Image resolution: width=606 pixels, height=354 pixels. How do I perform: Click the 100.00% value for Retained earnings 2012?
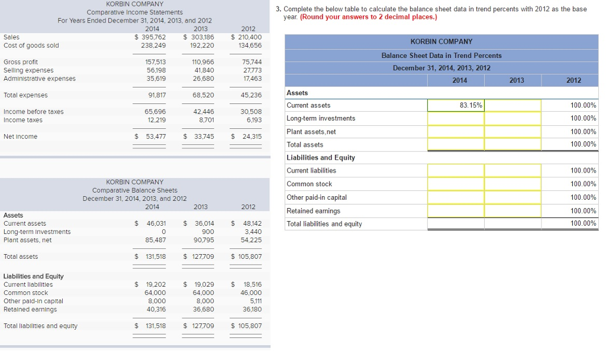(x=584, y=210)
